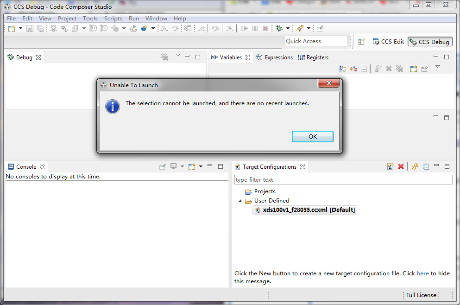Close the Console tab

[42, 167]
